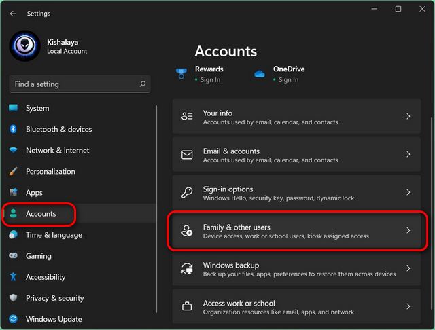The image size is (435, 330).
Task: Click the Network & internet wifi icon
Action: pyautogui.click(x=13, y=151)
